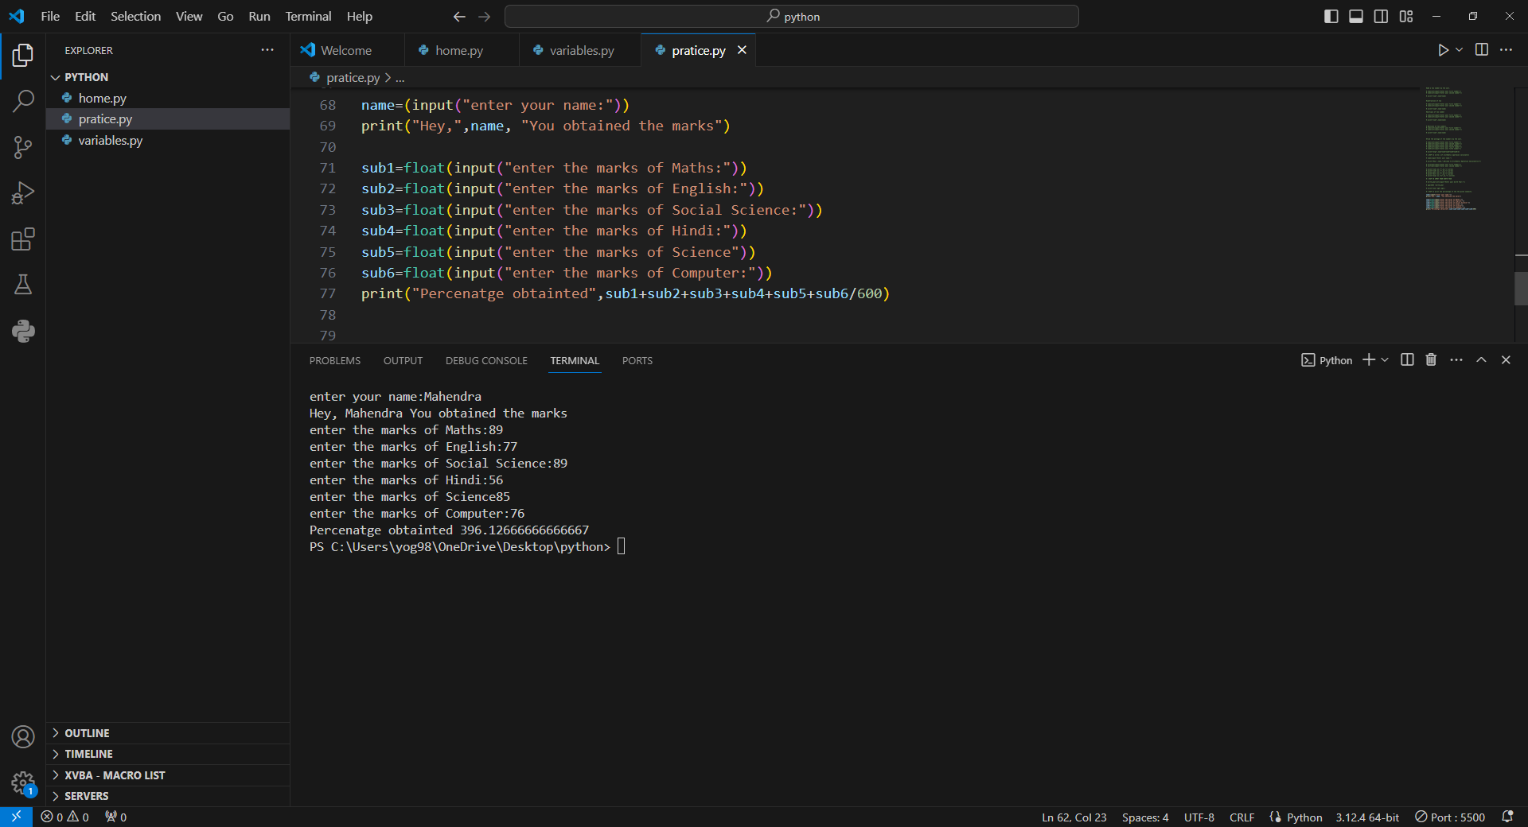Viewport: 1528px width, 827px height.
Task: Open the Testing flask view
Action: point(23,285)
